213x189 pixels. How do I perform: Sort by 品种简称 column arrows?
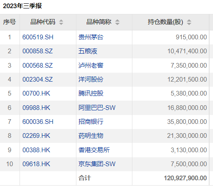pyautogui.click(x=117, y=22)
